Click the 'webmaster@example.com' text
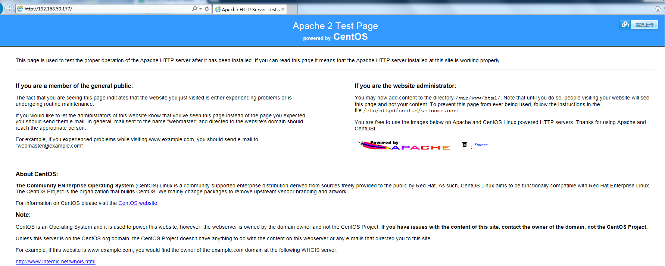This screenshot has height=266, width=665. 49,146
